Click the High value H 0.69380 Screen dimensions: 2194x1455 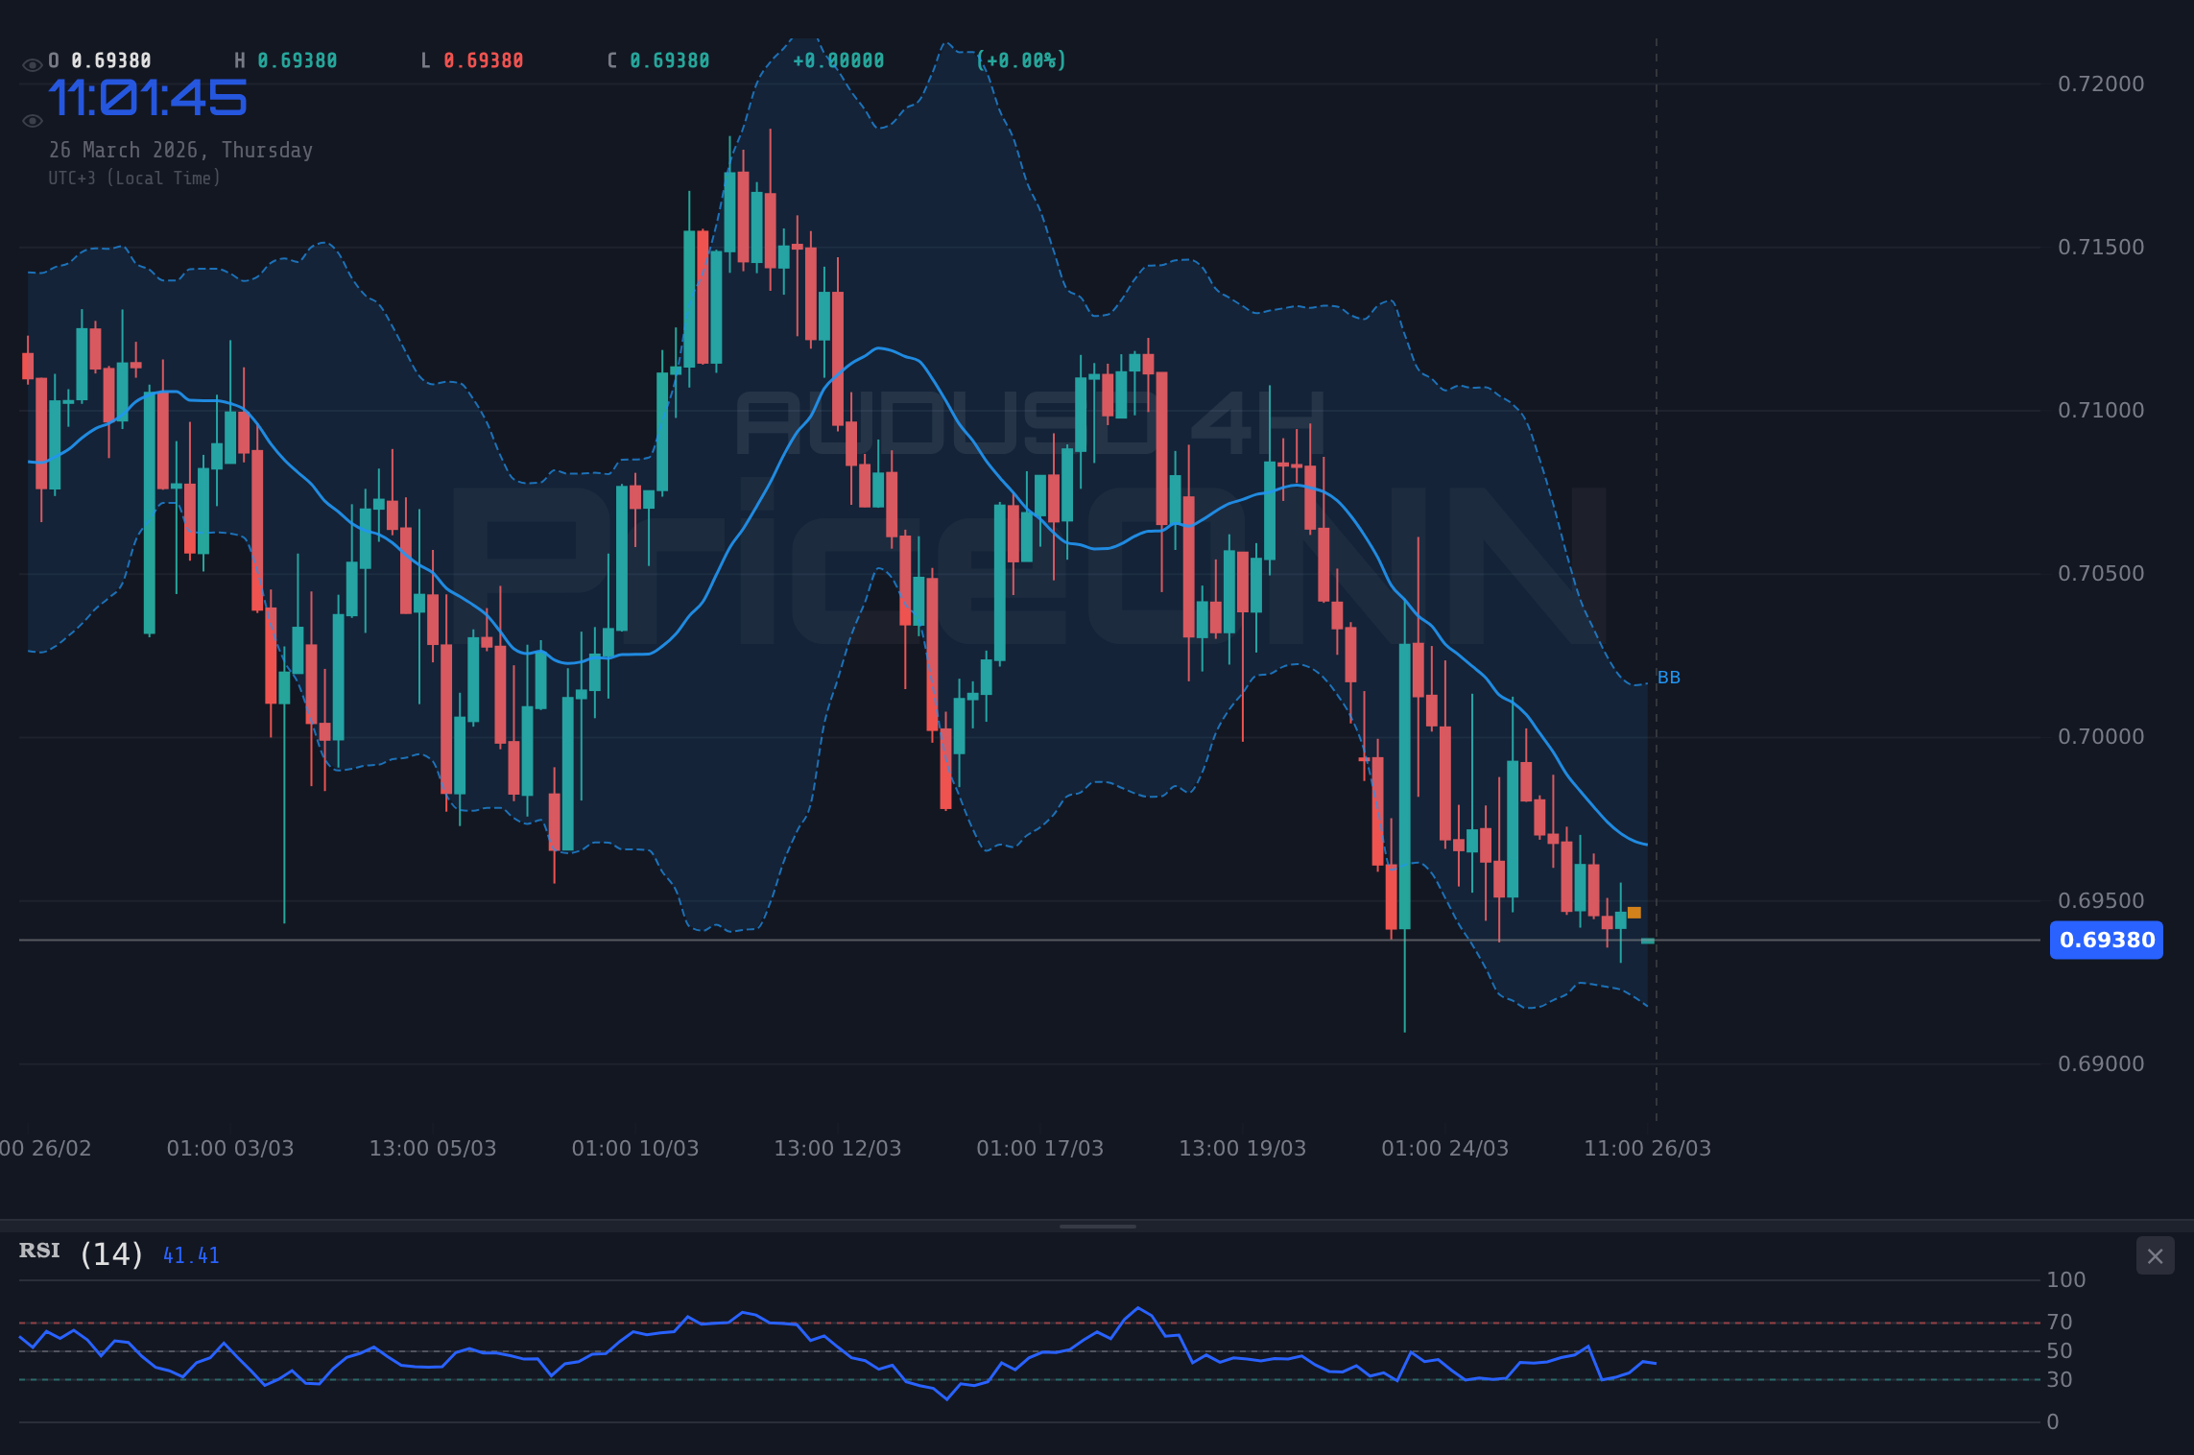coord(284,60)
